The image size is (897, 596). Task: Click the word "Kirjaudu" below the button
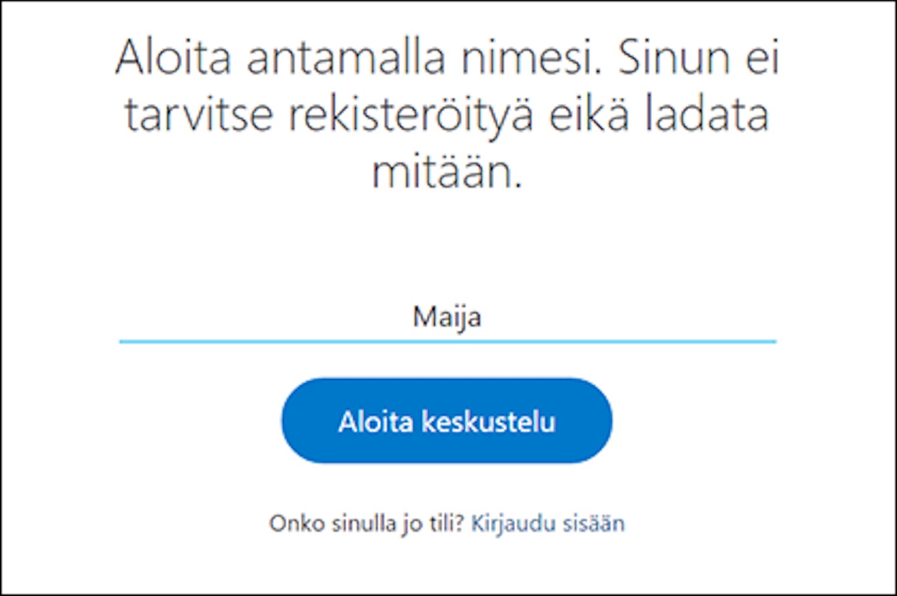(x=514, y=524)
